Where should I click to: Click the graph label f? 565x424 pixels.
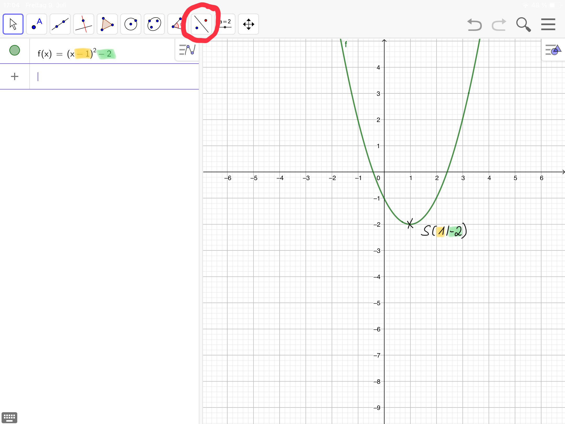click(346, 44)
